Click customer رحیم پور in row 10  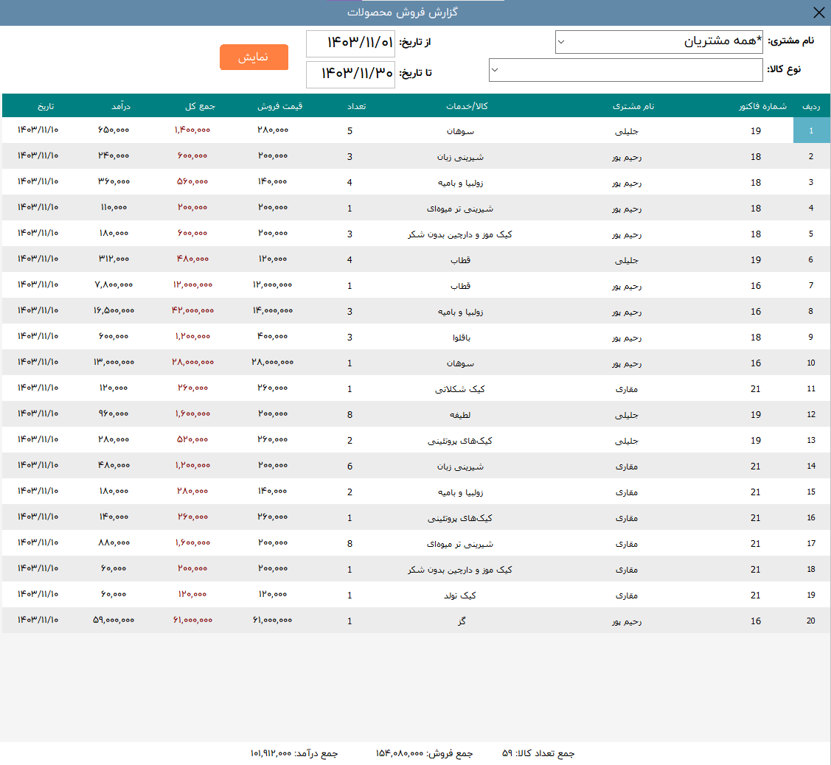[627, 364]
